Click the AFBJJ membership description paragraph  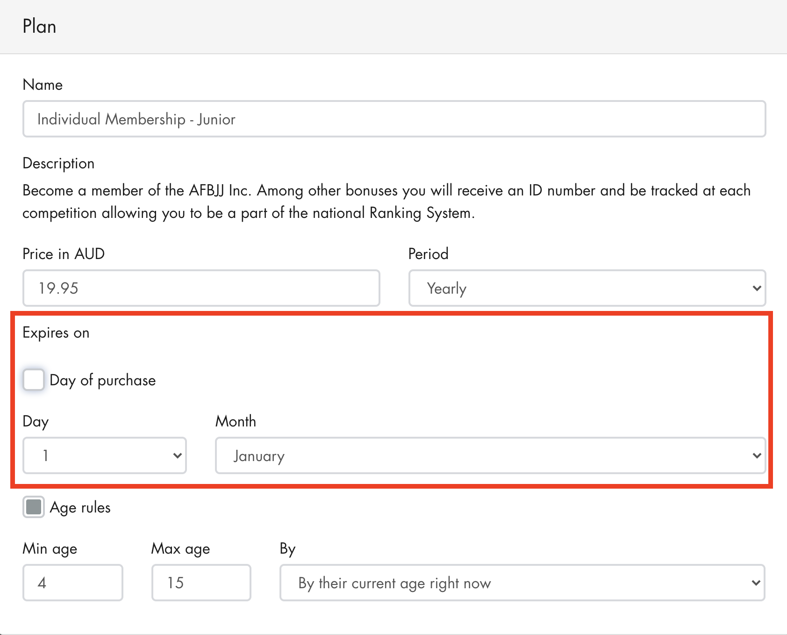386,202
